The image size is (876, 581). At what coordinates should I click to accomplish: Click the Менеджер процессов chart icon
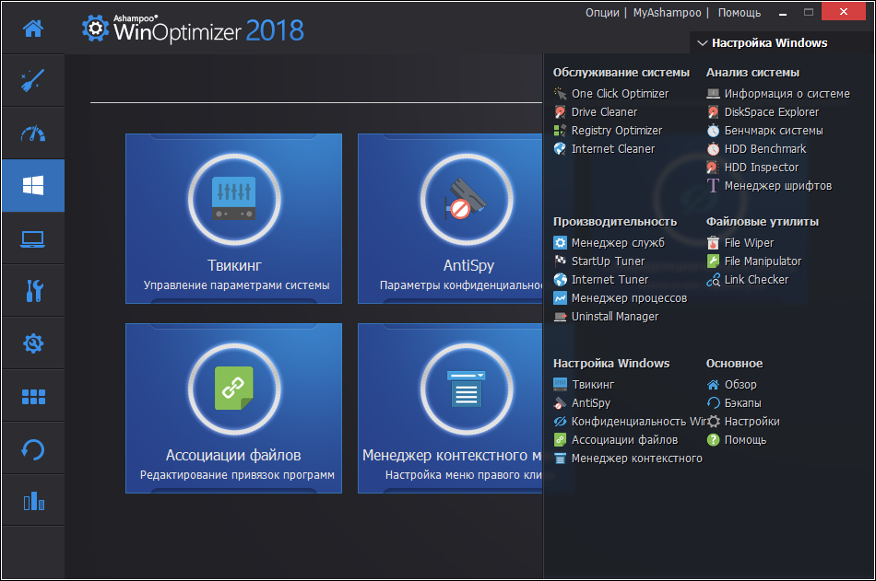pos(560,298)
